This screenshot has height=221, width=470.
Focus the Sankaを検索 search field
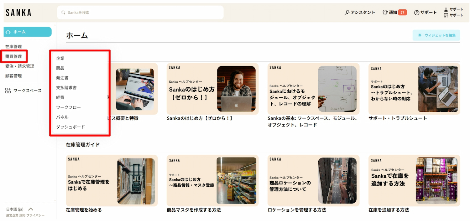point(140,12)
